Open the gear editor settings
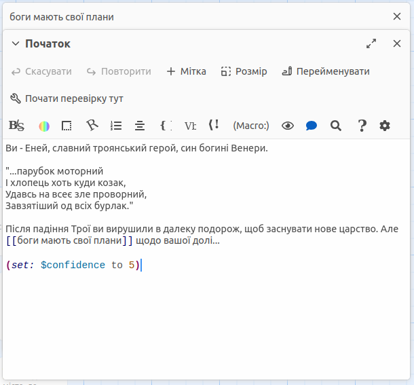This screenshot has height=385, width=414. 385,126
